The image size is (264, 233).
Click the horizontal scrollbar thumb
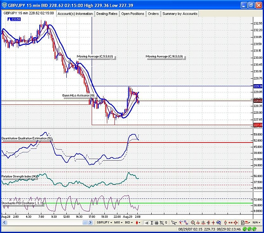pyautogui.click(x=85, y=222)
